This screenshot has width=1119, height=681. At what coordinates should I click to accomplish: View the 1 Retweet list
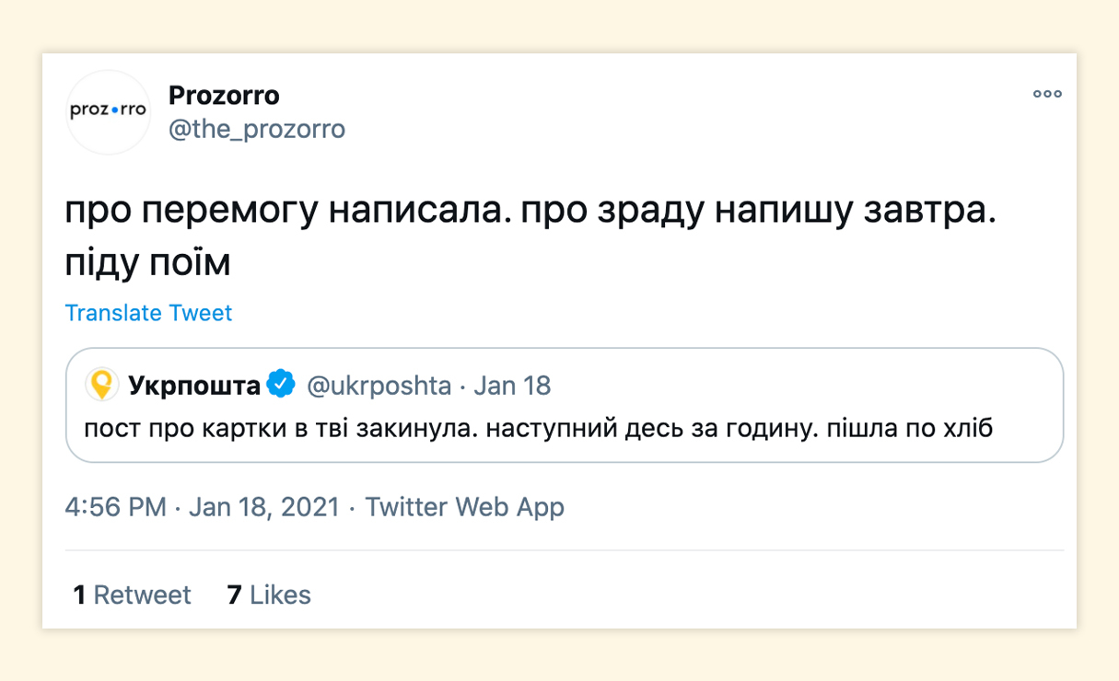pos(132,594)
